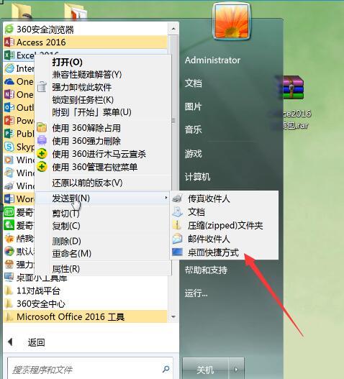
Task: Click the icon beside 使用 360进行木马云查杀
Action: pyautogui.click(x=42, y=153)
